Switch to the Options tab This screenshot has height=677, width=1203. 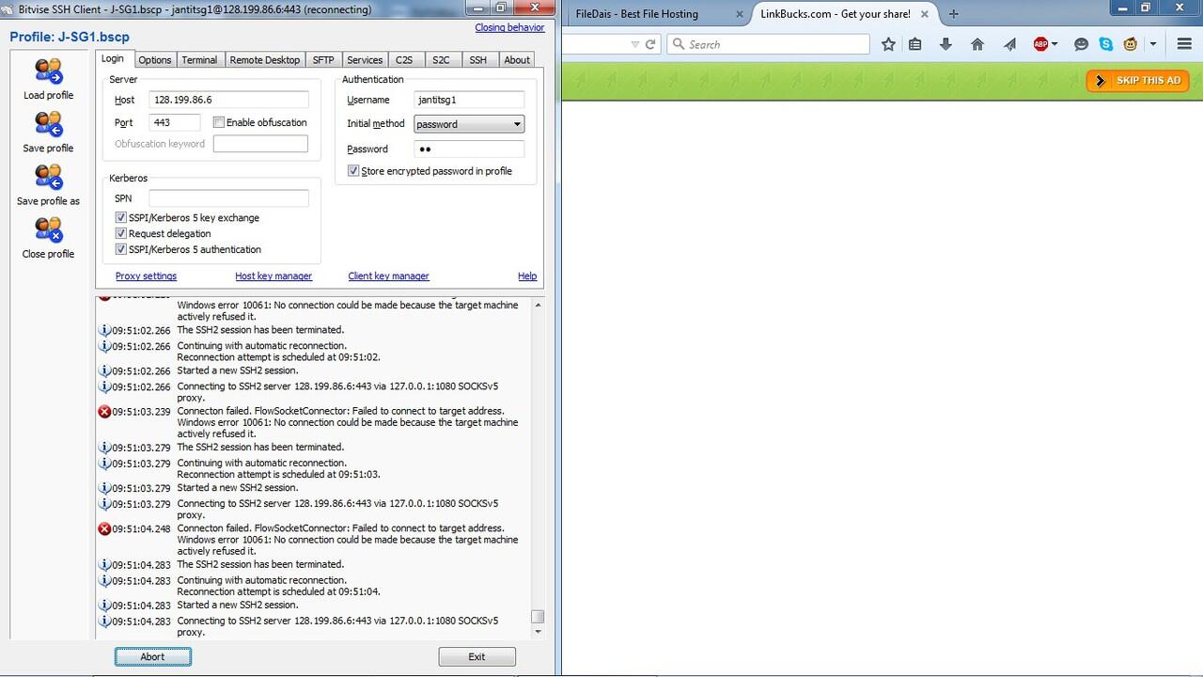(155, 59)
